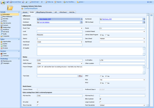The image size is (154, 108).
Task: Switch to the General tab
Action: (x=25, y=12)
